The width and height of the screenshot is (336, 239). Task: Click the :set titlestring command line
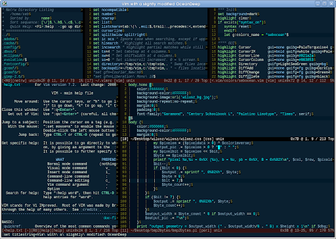pos(64,234)
